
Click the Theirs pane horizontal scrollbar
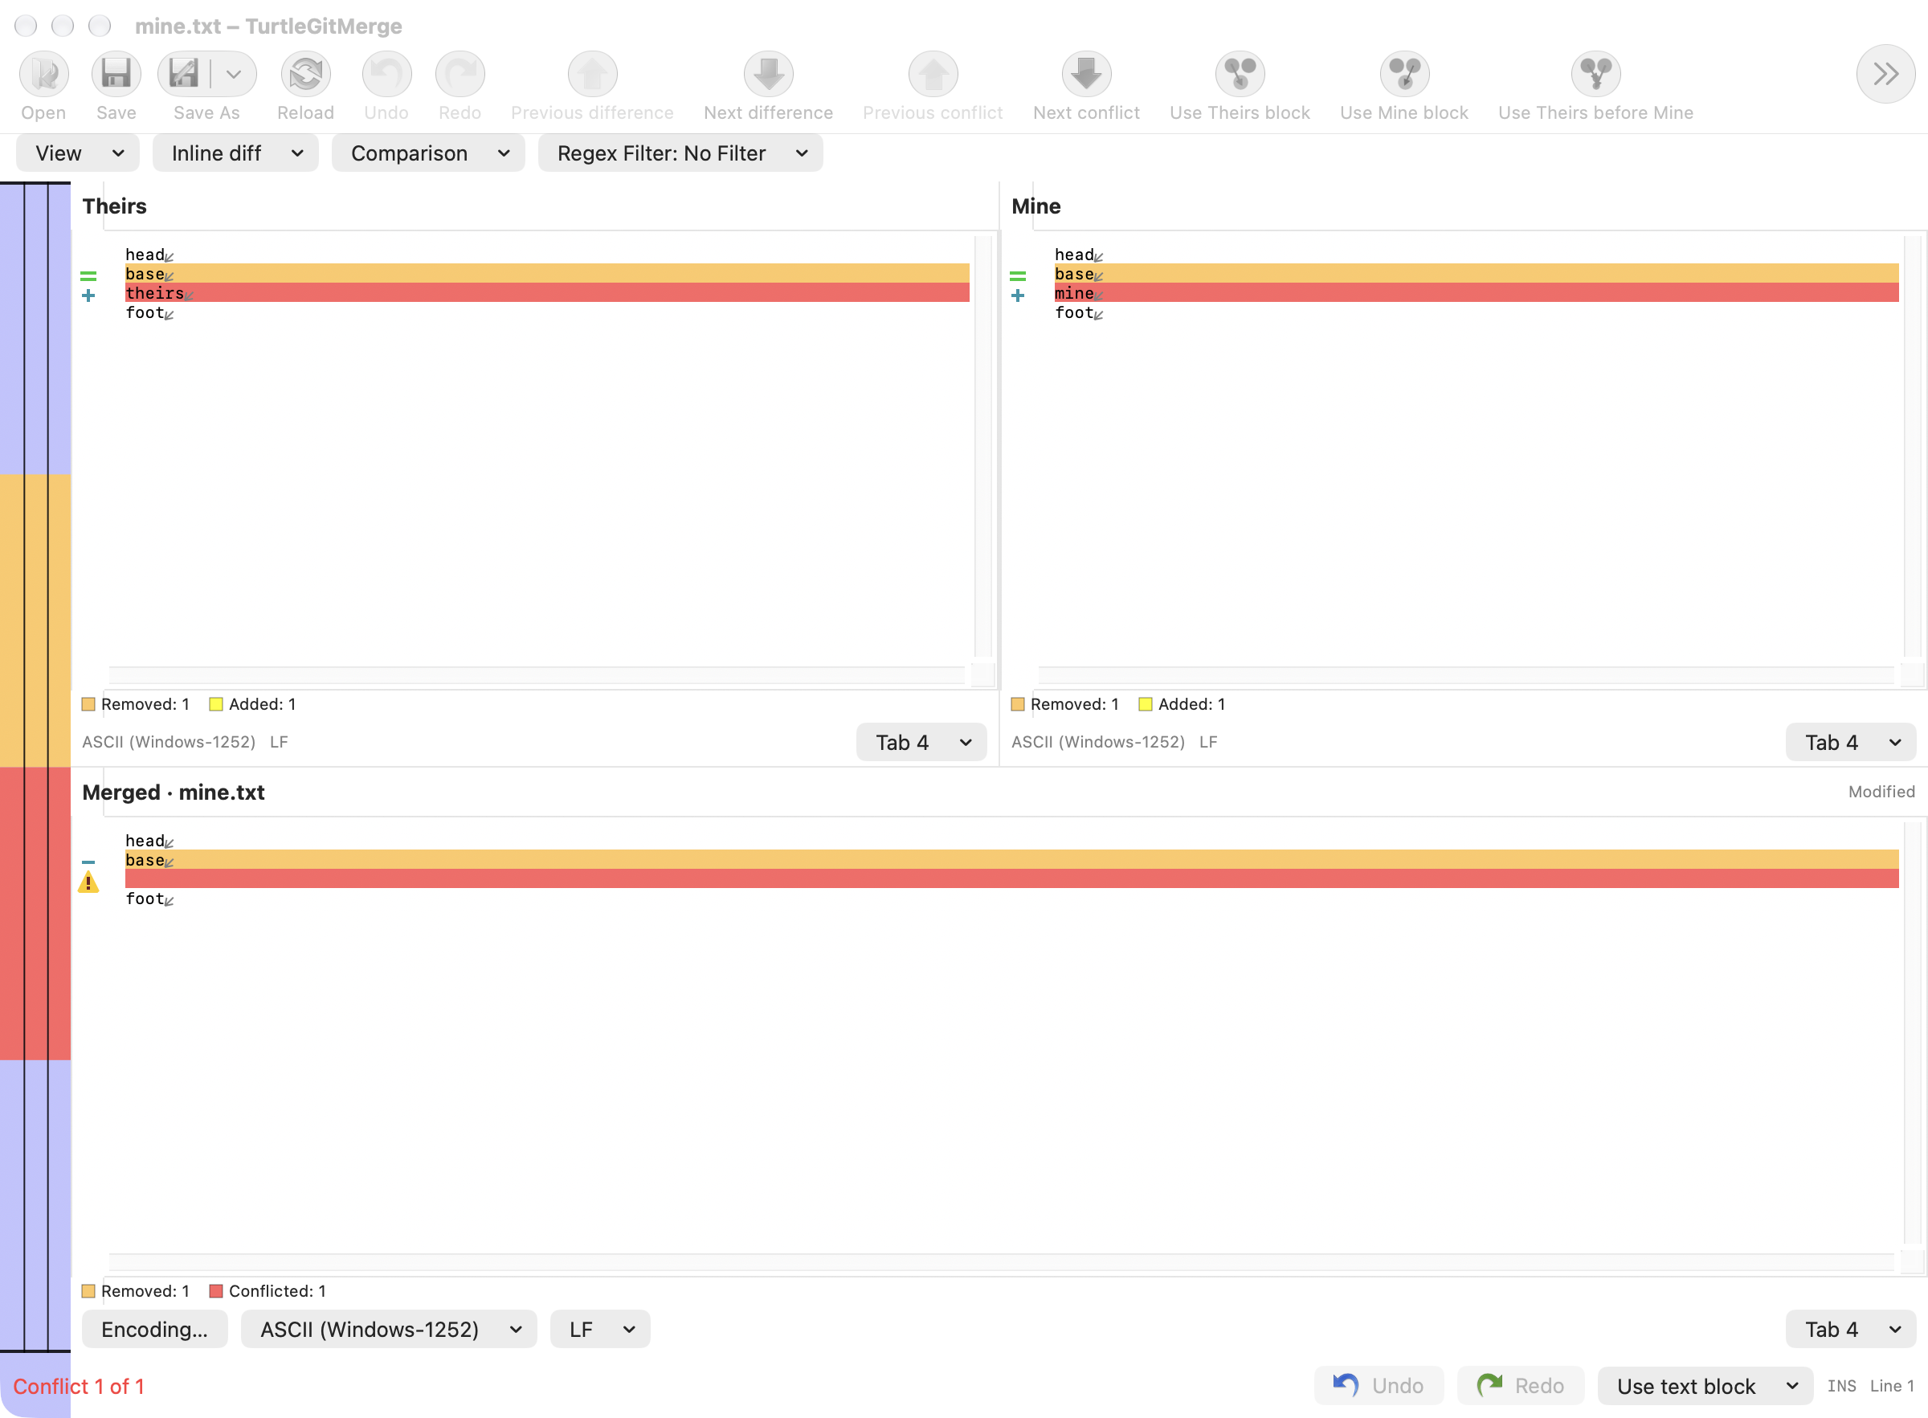coord(537,675)
